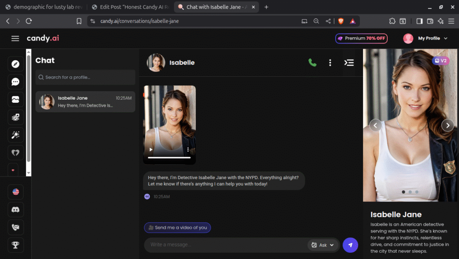Click the US flag language selector
459x259 pixels.
(x=16, y=192)
